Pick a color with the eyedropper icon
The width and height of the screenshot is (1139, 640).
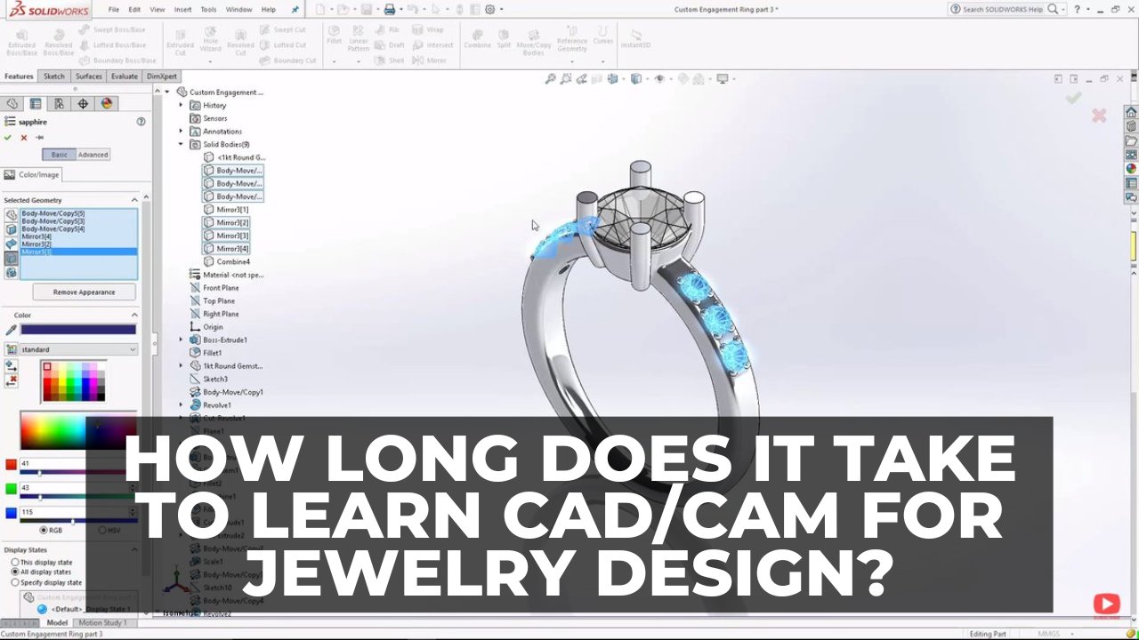pyautogui.click(x=11, y=330)
